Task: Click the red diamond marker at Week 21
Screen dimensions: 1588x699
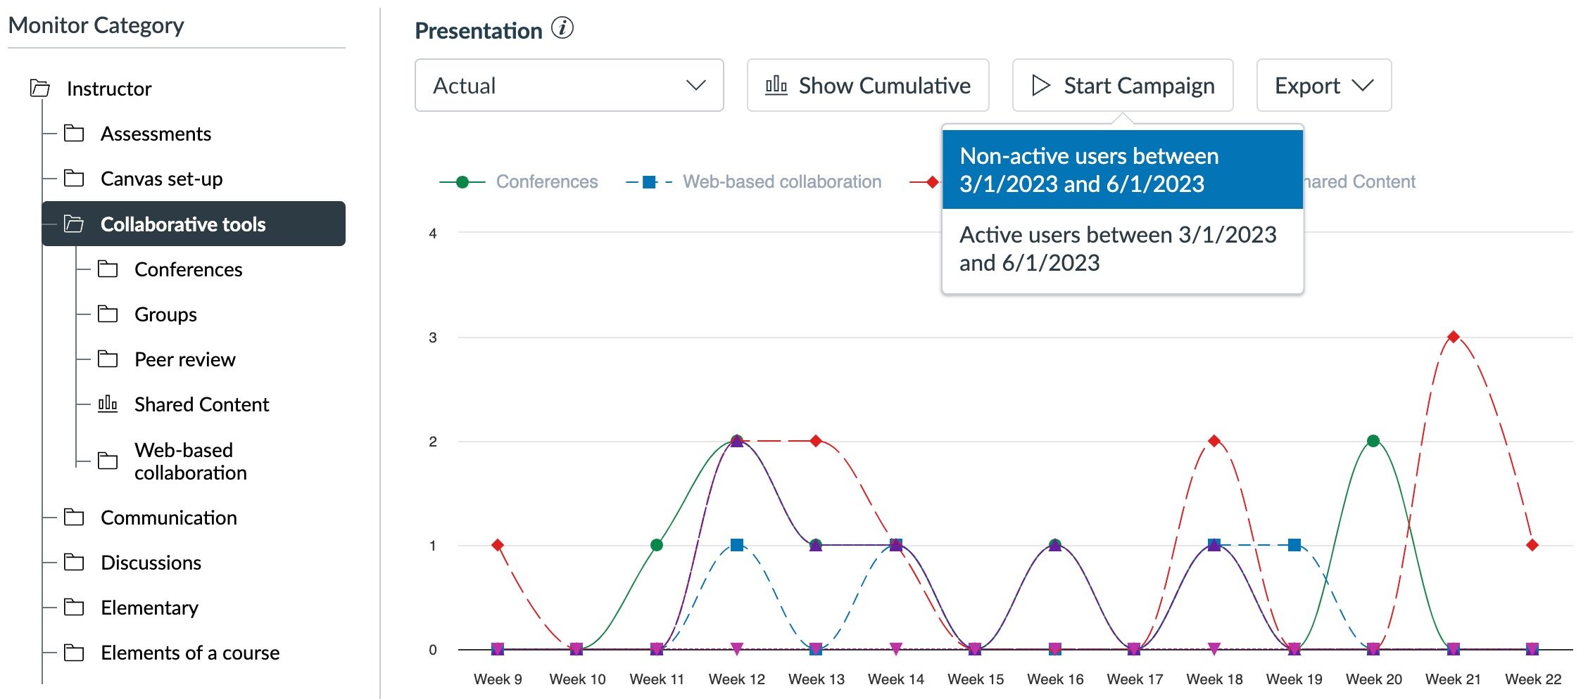Action: point(1452,336)
